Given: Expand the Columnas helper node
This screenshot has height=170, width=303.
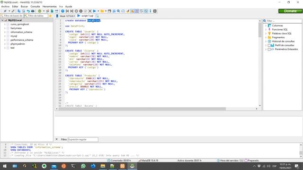Looking at the screenshot, I should [266, 25].
